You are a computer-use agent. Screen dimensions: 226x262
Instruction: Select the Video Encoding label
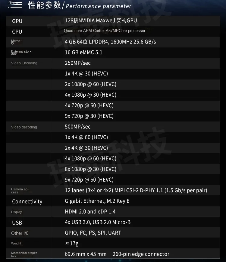24,63
